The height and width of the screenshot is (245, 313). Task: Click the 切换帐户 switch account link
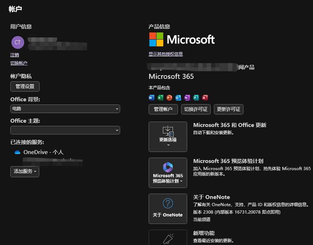coord(19,63)
